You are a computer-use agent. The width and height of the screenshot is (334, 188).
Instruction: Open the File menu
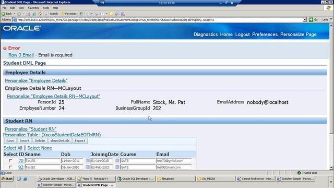(x=5, y=8)
